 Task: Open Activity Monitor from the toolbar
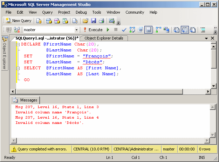(112, 21)
